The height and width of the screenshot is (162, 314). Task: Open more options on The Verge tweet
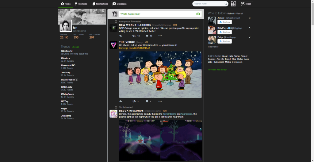[160, 101]
